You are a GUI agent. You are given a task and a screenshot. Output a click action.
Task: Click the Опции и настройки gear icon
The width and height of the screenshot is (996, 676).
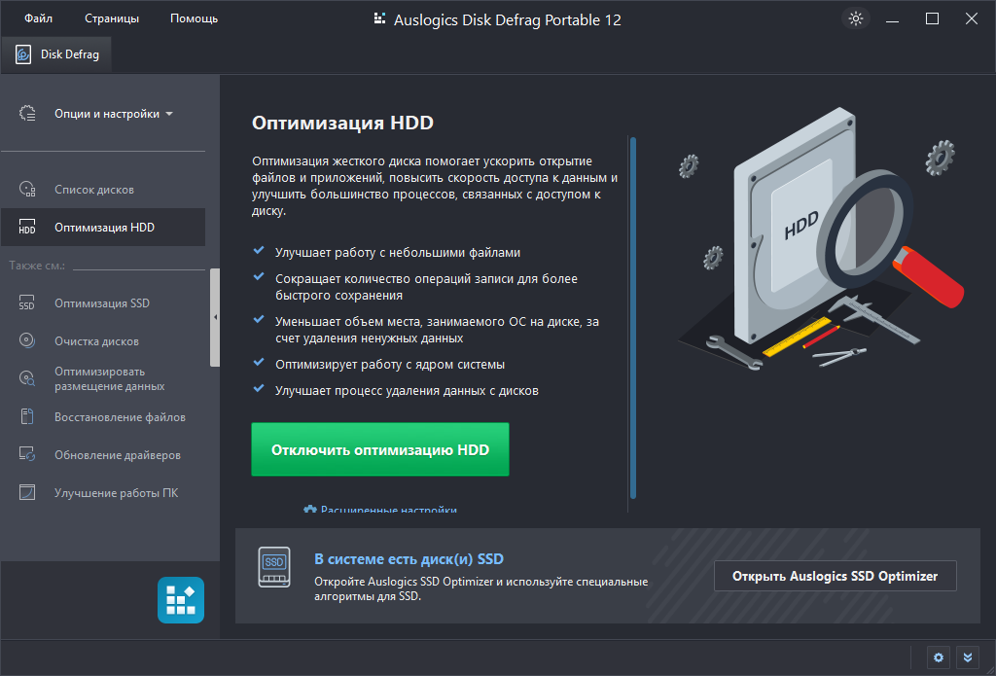point(27,114)
